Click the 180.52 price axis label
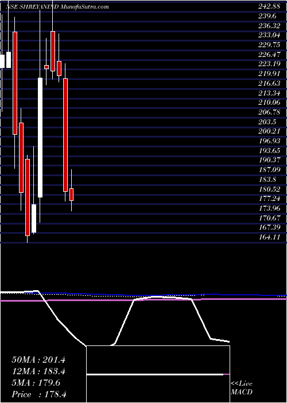Screen dimensions: 287x403 click(x=269, y=189)
